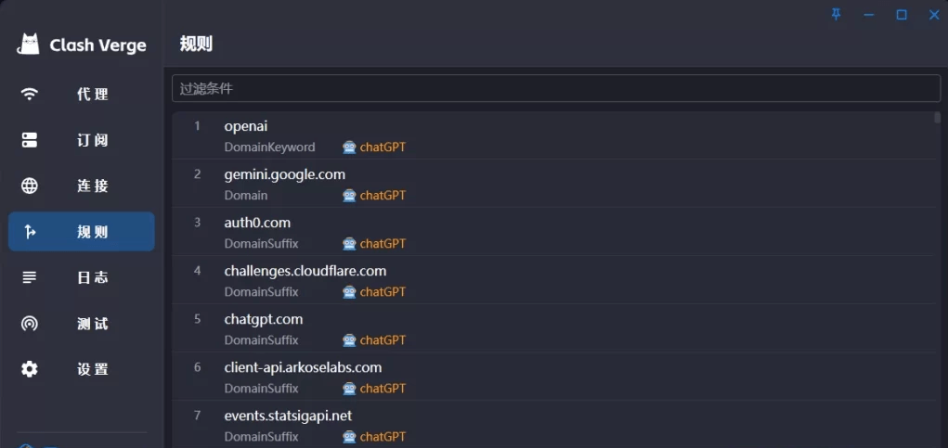
Task: Select the chatgpt.com rule
Action: [264, 320]
